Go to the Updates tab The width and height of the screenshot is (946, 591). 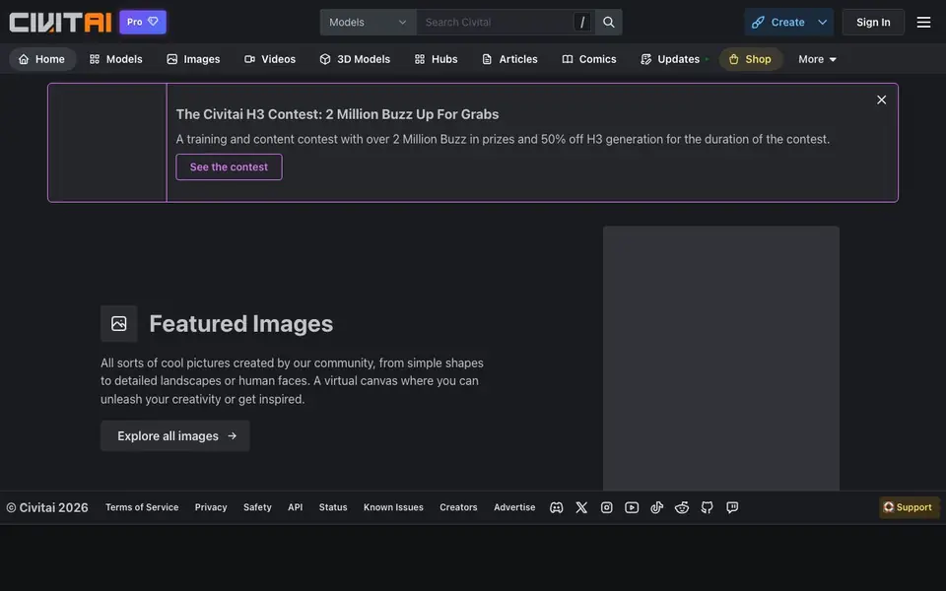pyautogui.click(x=674, y=59)
